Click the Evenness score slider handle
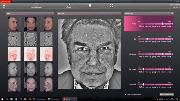The height and width of the screenshot is (101, 180). point(143,84)
